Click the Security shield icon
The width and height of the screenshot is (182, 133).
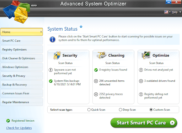coord(57,55)
